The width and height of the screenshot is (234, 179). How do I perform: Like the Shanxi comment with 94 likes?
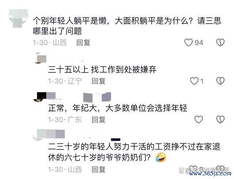click(x=189, y=43)
